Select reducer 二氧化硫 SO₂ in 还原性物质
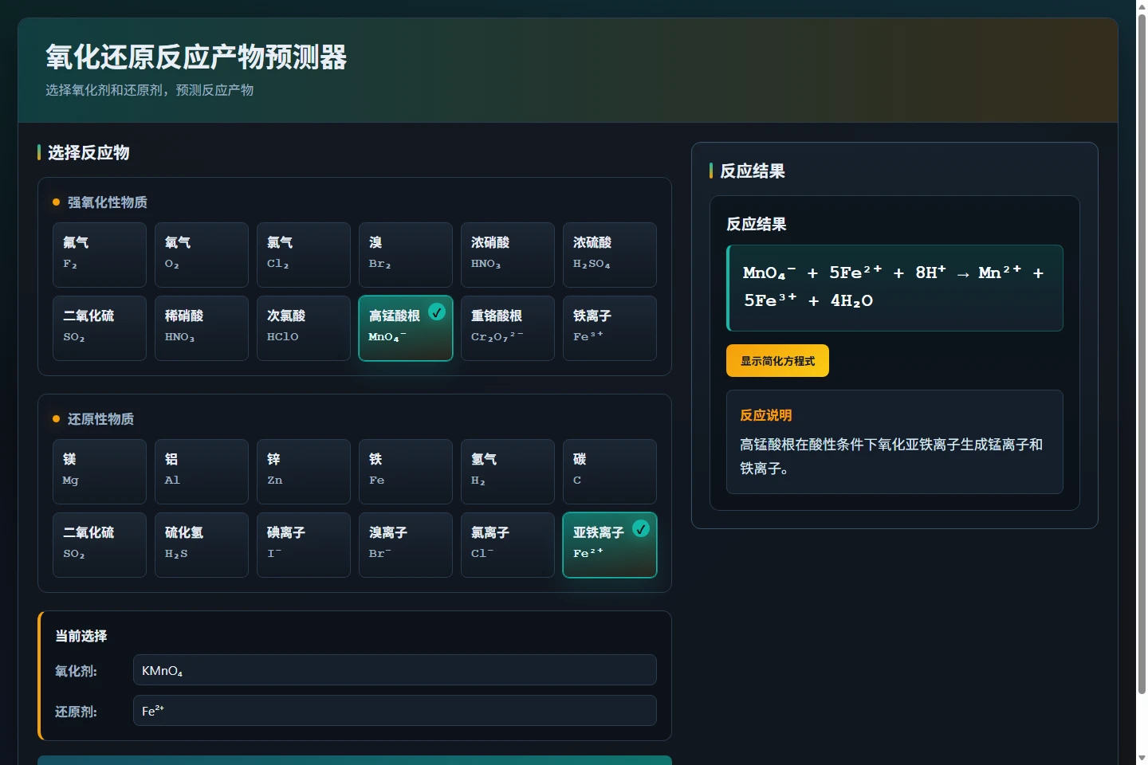Screen dimensions: 1148x765 pyautogui.click(x=100, y=545)
